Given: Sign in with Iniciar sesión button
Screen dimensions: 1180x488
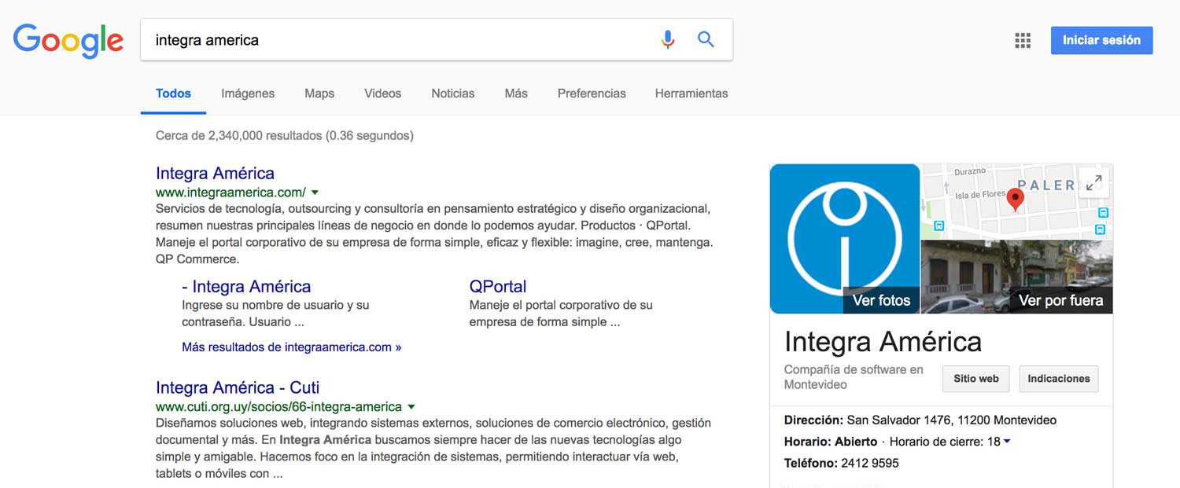Looking at the screenshot, I should [x=1101, y=40].
